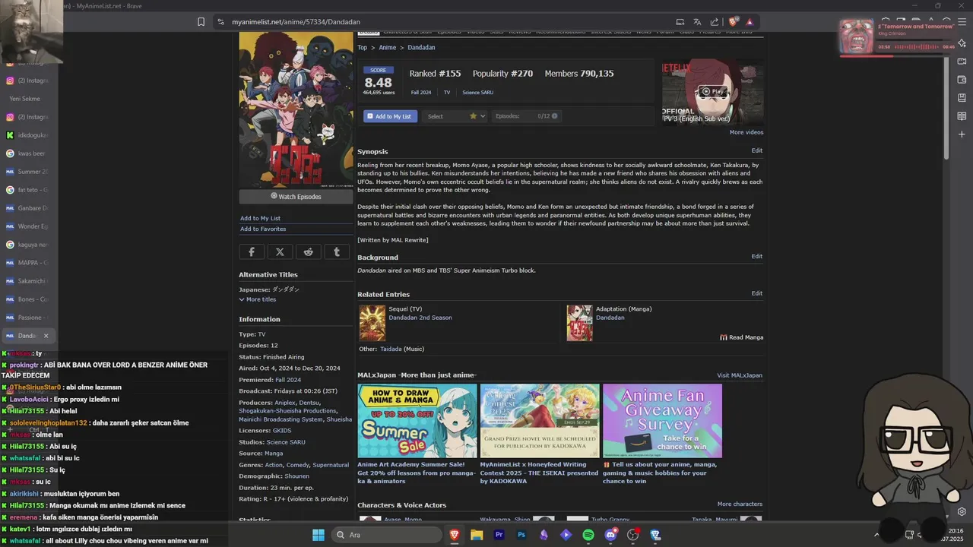
Task: Open Discord from the taskbar
Action: pos(610,535)
